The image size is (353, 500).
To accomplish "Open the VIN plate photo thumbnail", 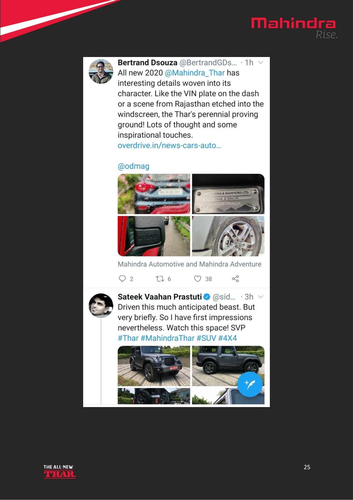I will pyautogui.click(x=228, y=194).
